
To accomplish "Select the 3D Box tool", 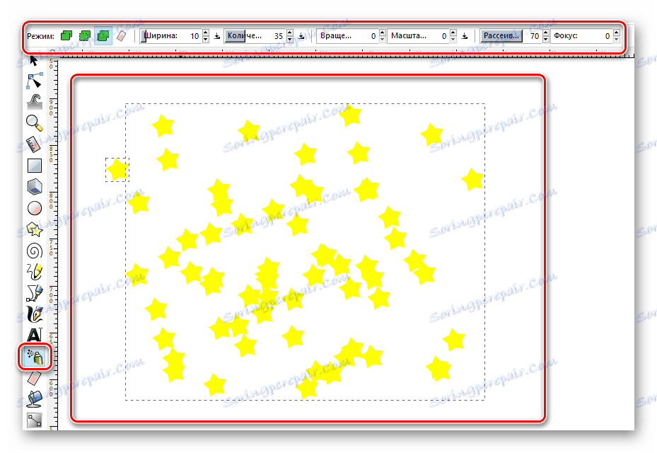I will click(35, 187).
